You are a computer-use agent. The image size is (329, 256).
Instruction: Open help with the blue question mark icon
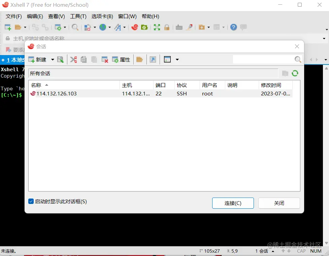pyautogui.click(x=233, y=27)
